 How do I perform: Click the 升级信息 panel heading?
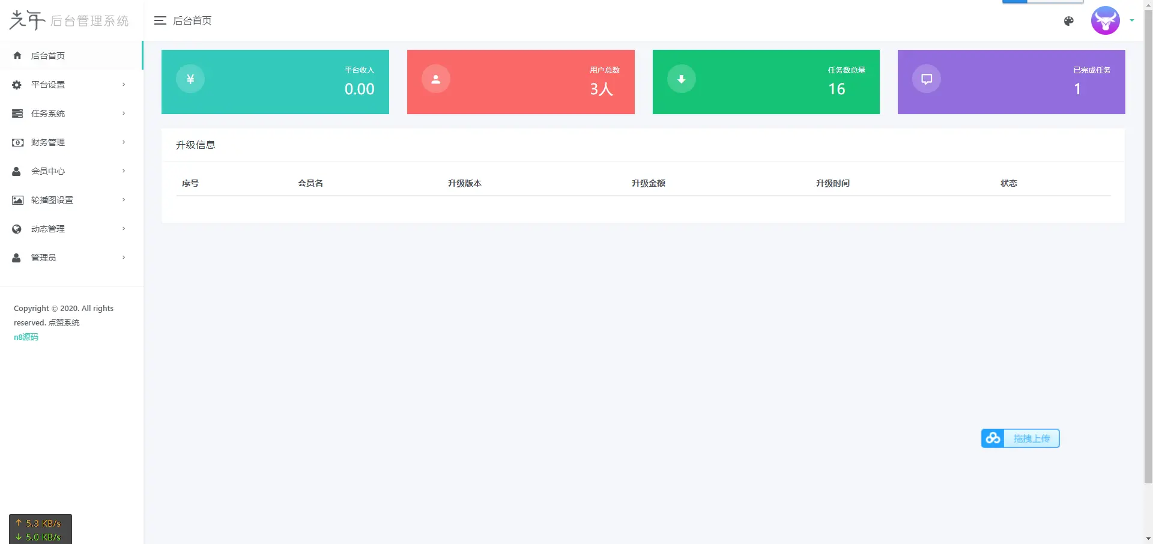195,145
